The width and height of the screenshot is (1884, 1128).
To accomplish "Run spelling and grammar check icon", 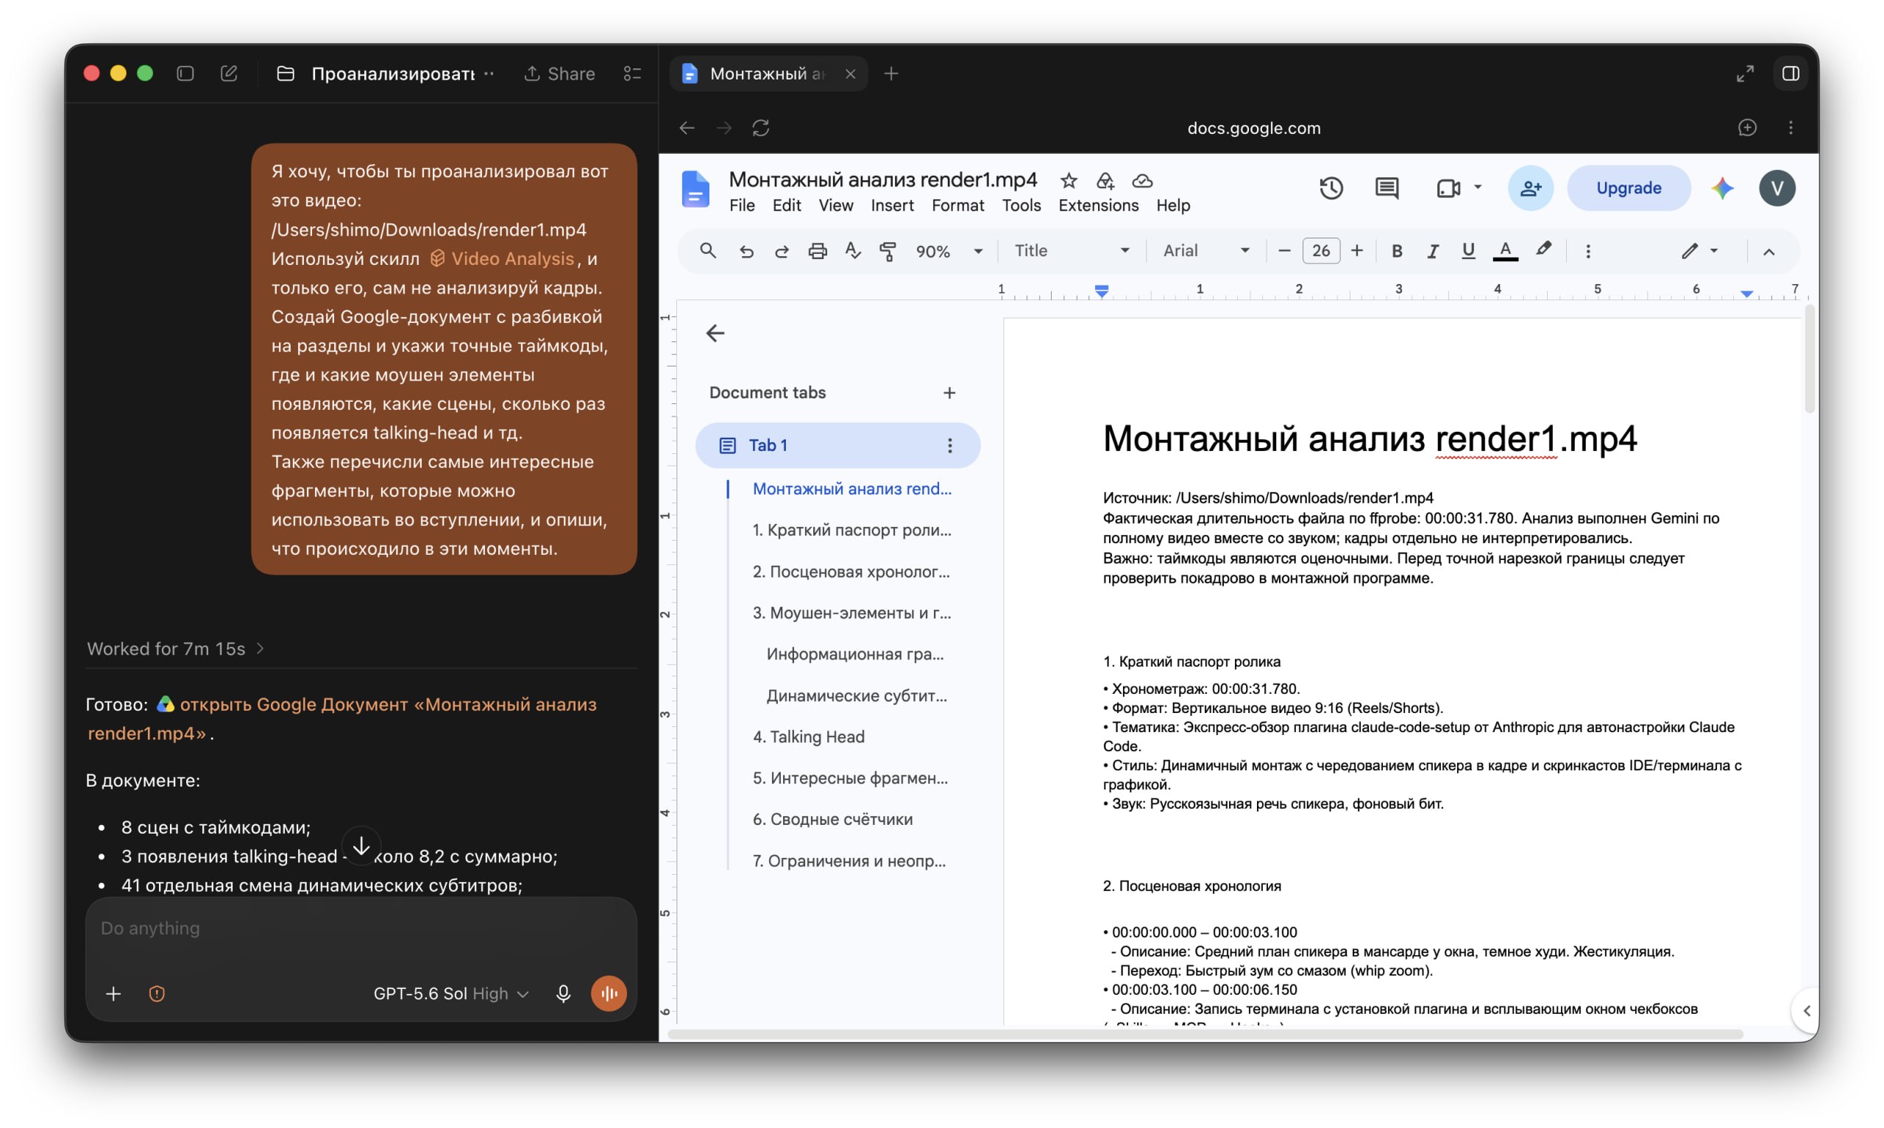I will tap(853, 251).
